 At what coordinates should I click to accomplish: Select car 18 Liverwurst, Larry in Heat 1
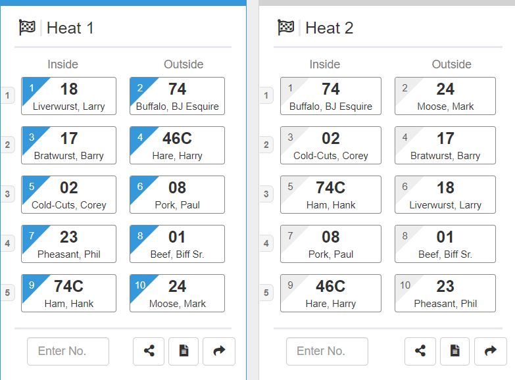click(68, 96)
